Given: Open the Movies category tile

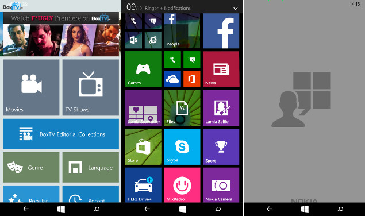Looking at the screenshot, I should pos(31,87).
